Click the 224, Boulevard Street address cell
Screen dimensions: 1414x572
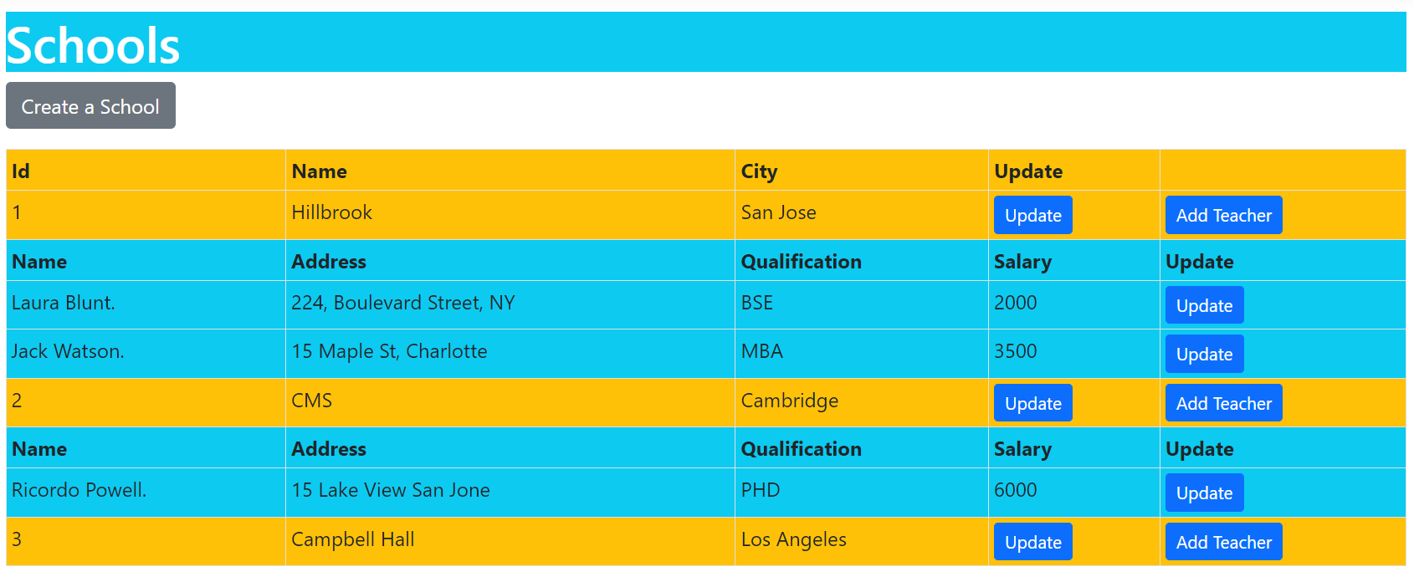510,305
